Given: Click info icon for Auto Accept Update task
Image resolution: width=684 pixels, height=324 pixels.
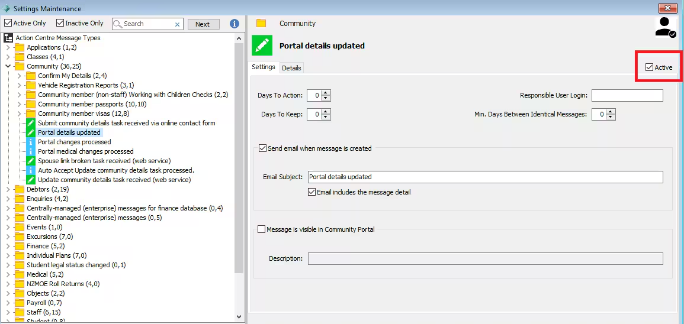Looking at the screenshot, I should click(x=31, y=170).
